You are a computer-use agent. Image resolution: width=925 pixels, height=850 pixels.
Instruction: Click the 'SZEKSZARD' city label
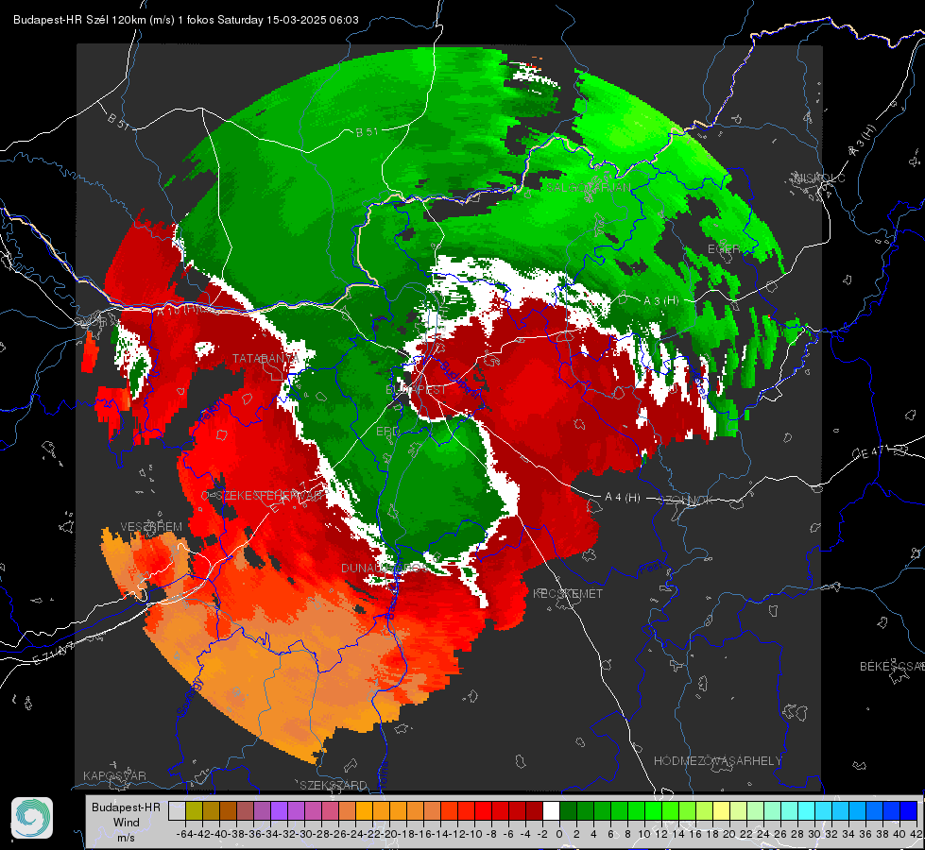[334, 786]
